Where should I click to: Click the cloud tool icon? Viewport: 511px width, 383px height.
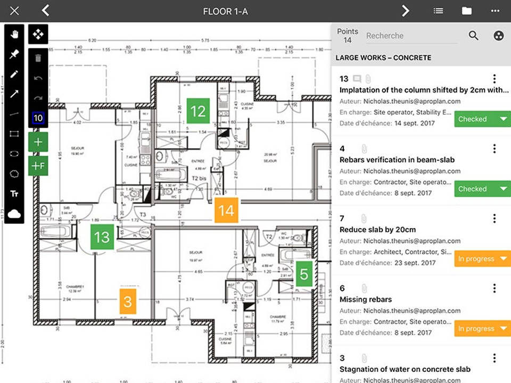[14, 213]
